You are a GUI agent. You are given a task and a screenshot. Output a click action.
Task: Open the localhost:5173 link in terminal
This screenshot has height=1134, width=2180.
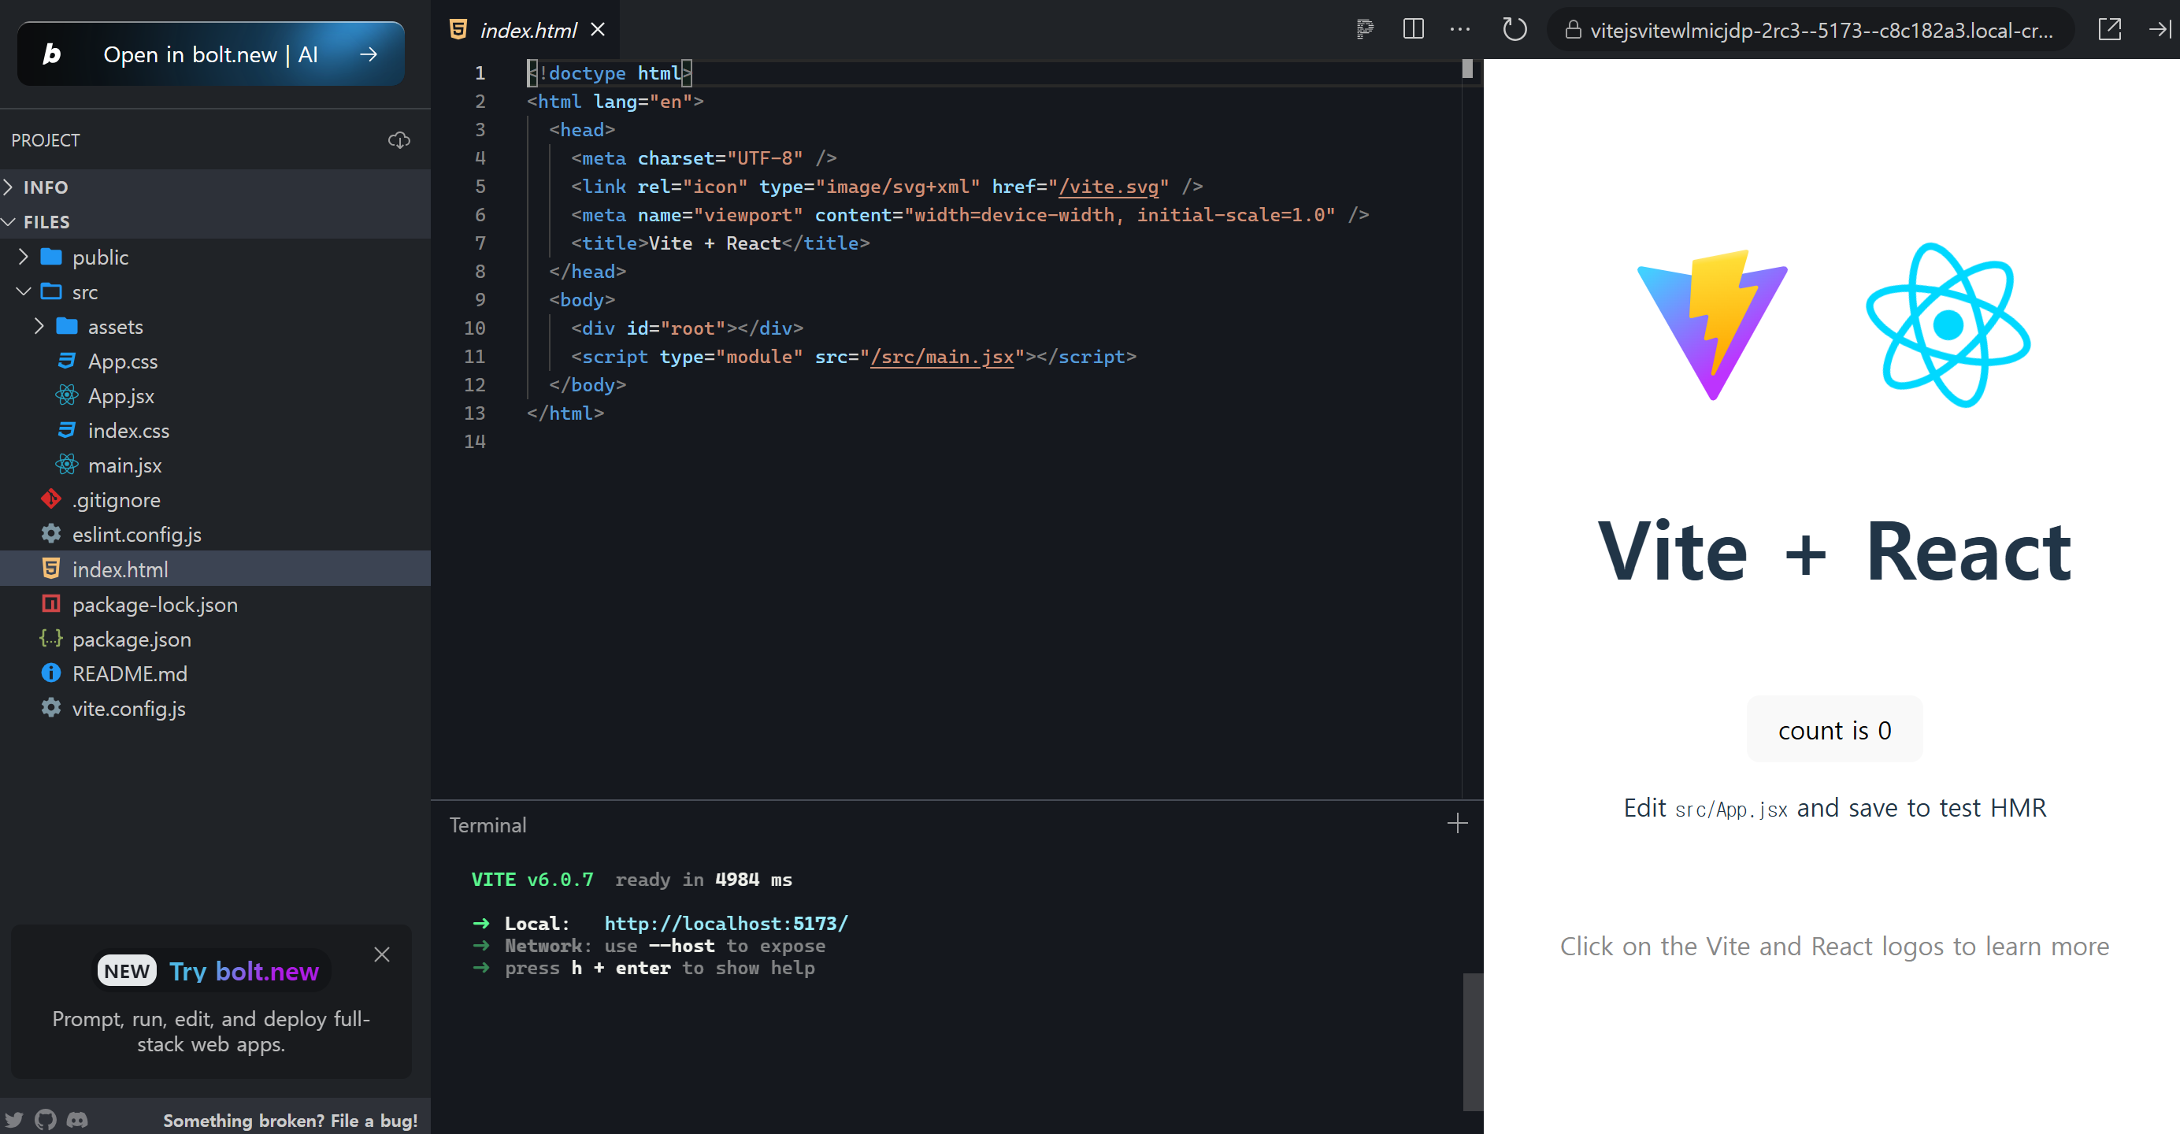click(x=725, y=923)
